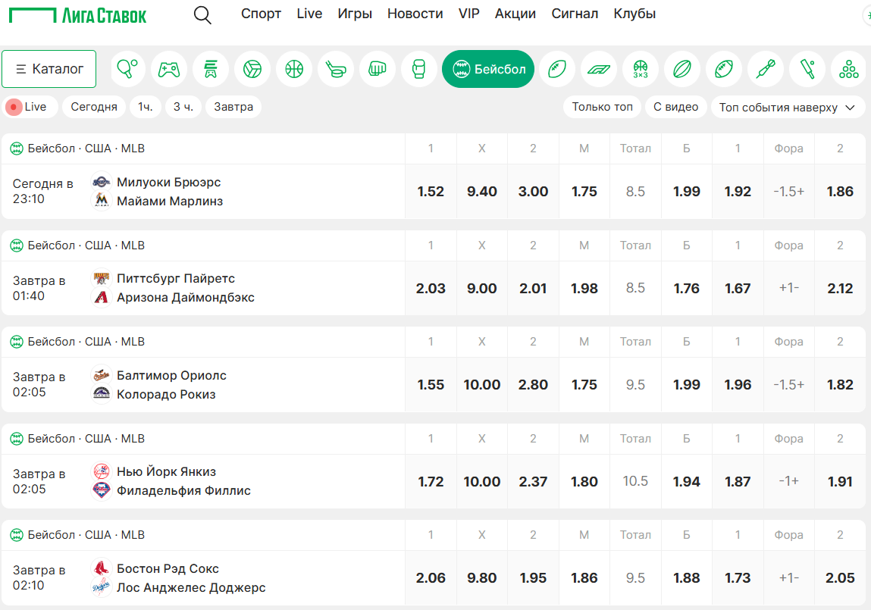This screenshot has width=871, height=610.
Task: Open the search magnifier icon
Action: click(x=202, y=15)
